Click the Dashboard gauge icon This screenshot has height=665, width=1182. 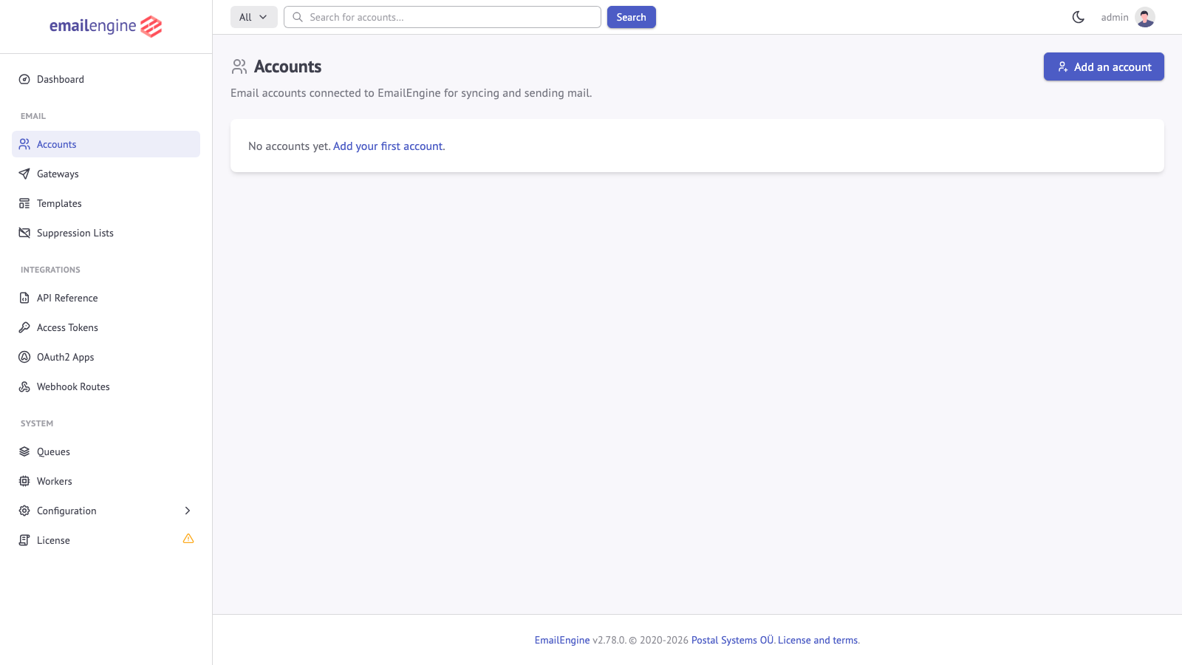[x=24, y=79]
